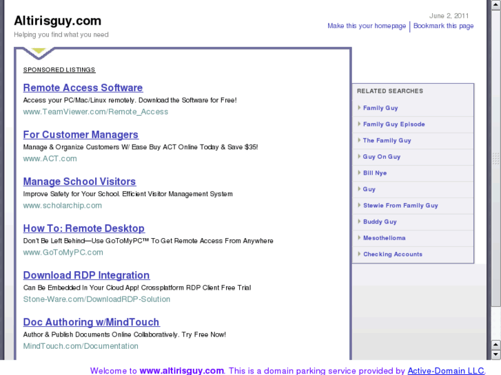Visit the www.scholarchip.com URL
Image resolution: width=501 pixels, height=375 pixels.
click(x=62, y=206)
